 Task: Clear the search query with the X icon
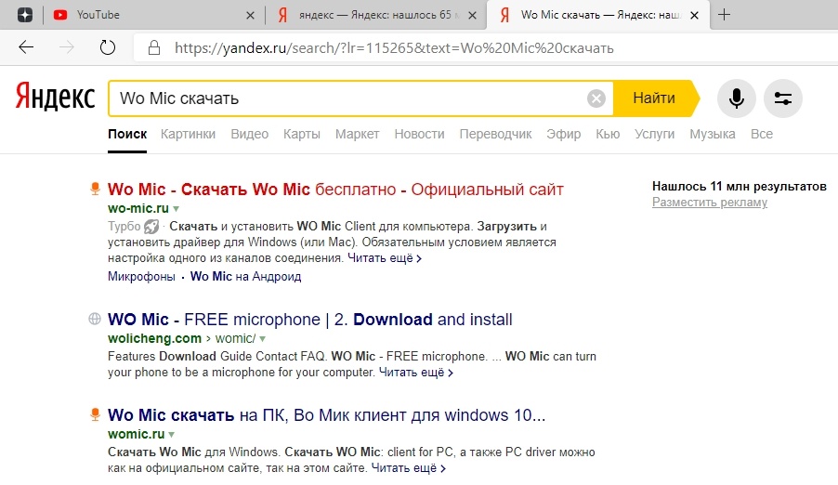click(x=596, y=98)
